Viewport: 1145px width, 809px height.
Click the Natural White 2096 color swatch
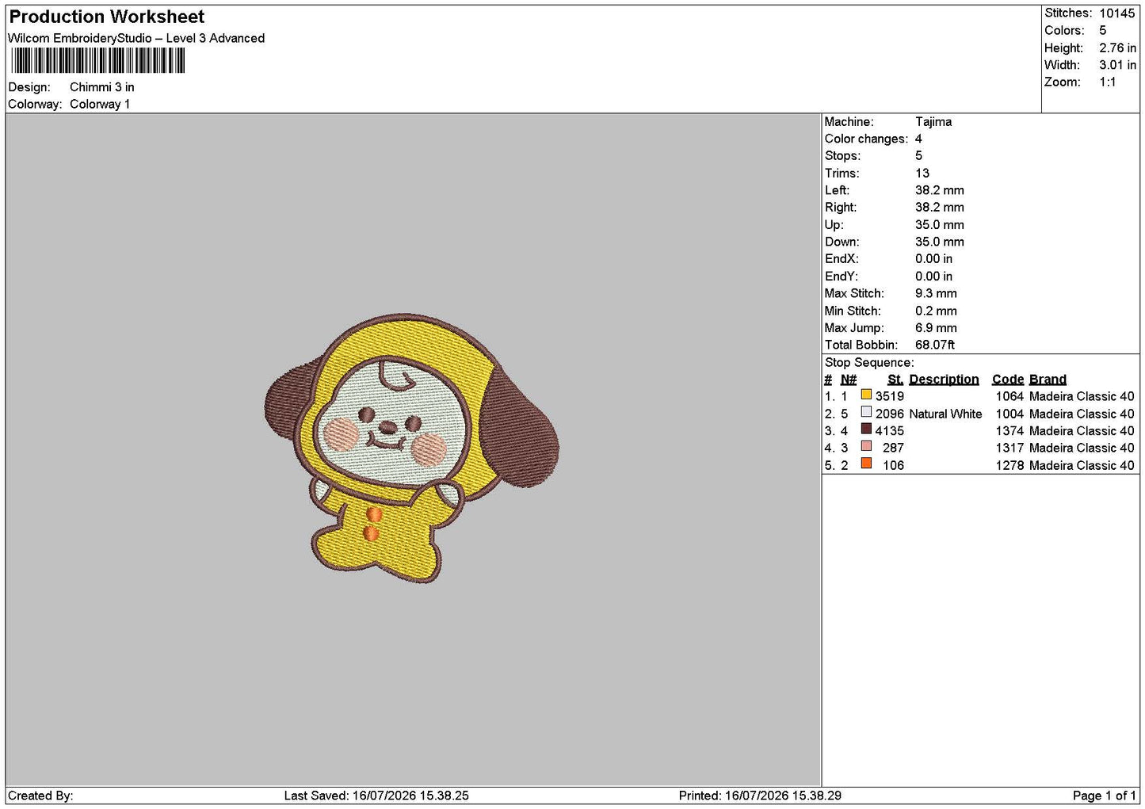866,412
